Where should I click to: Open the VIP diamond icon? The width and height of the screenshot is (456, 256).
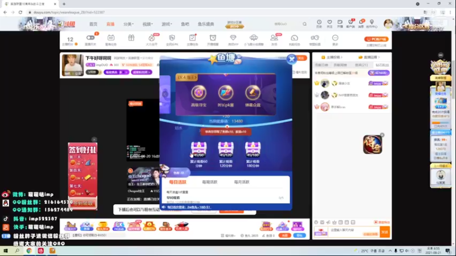pos(233,38)
